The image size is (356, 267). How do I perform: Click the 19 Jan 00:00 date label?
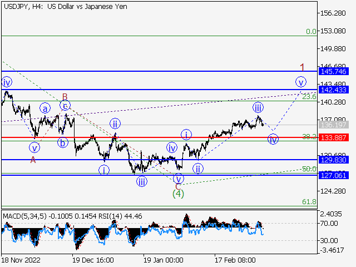click(163, 260)
